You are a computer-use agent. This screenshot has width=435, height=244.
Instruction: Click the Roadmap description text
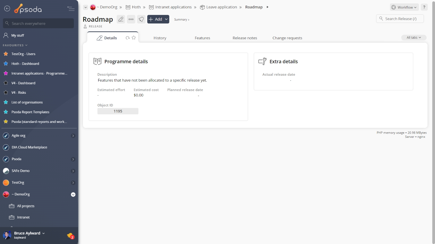(152, 80)
